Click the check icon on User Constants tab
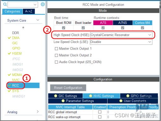The image size is (161, 121). click(x=121, y=101)
